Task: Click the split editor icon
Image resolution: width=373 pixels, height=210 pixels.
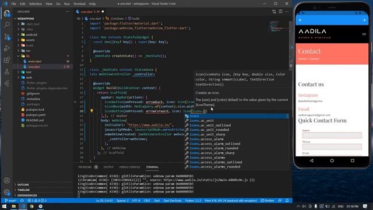Action: click(281, 12)
